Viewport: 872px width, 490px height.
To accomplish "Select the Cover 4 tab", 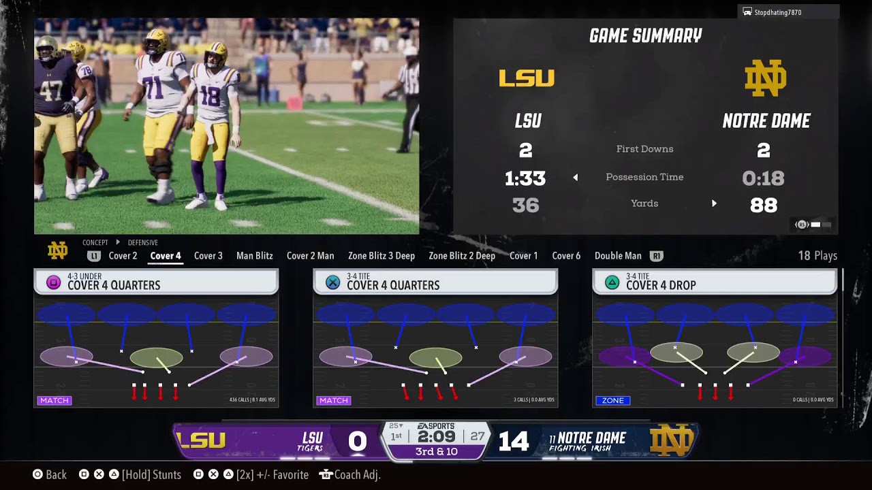I will tap(166, 256).
